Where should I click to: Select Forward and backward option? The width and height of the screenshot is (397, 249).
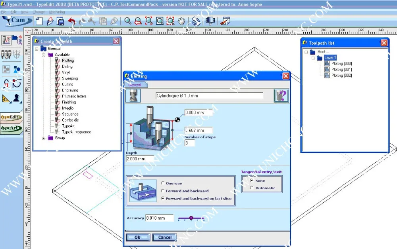[163, 191]
